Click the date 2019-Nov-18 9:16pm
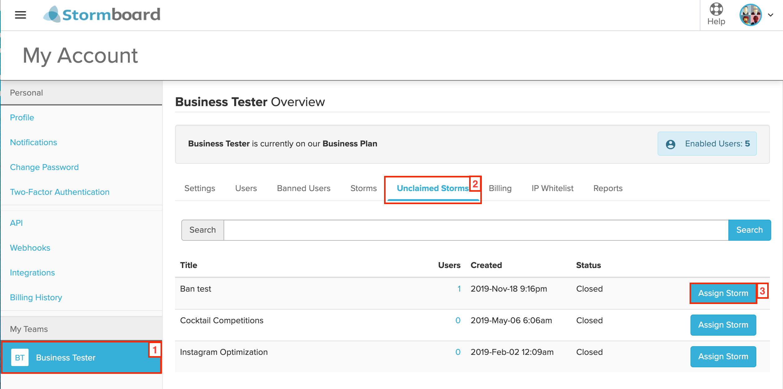 pos(509,289)
